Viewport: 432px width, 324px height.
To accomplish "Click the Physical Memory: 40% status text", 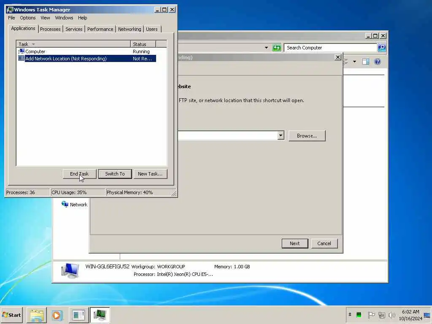I will click(130, 192).
